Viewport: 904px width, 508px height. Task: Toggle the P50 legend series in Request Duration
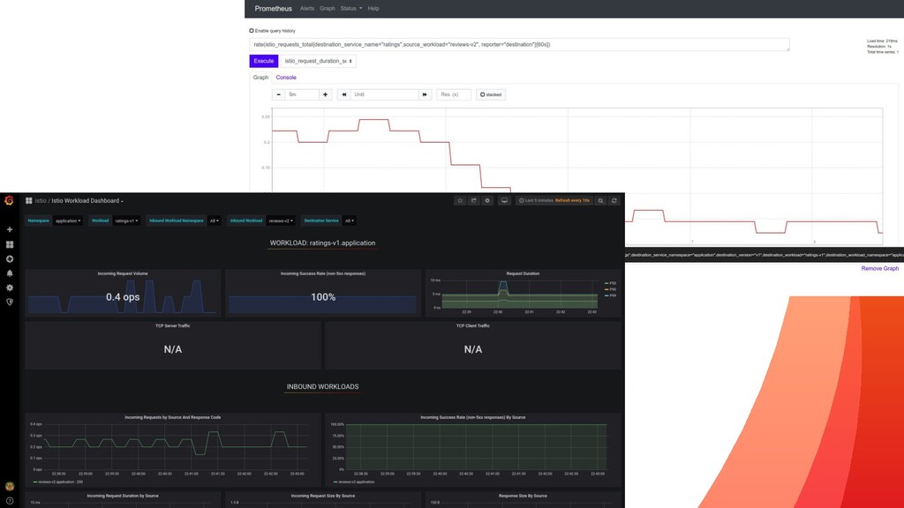(x=611, y=283)
